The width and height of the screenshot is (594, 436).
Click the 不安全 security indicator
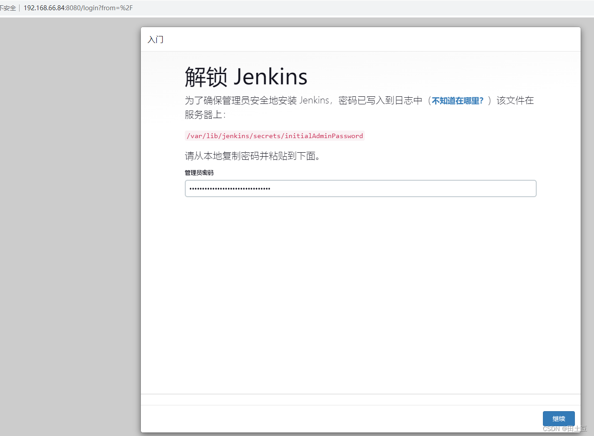click(8, 8)
